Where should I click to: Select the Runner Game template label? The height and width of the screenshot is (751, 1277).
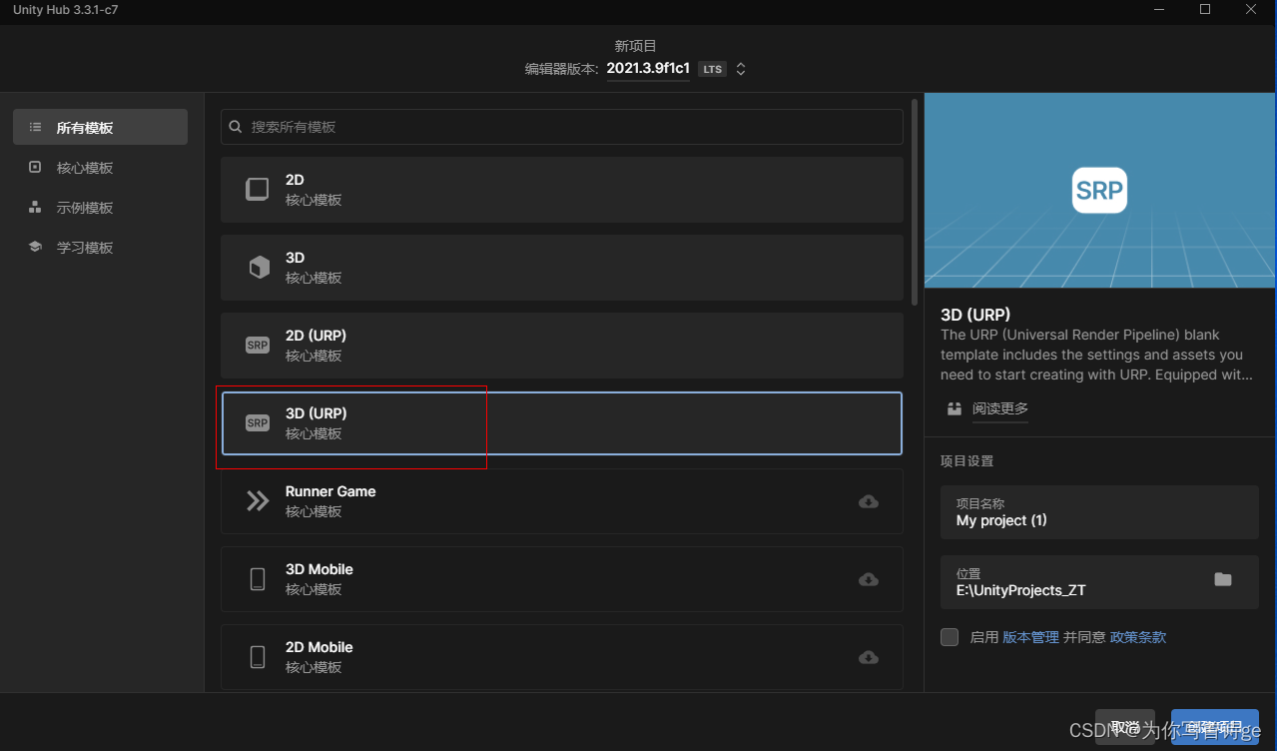pyautogui.click(x=330, y=491)
